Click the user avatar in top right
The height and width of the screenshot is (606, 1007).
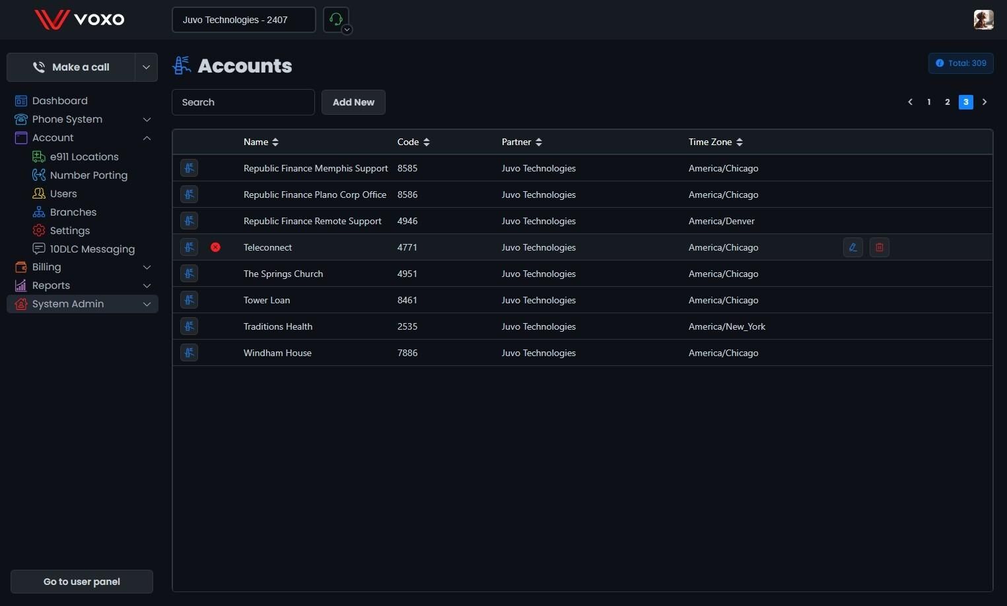coord(983,20)
